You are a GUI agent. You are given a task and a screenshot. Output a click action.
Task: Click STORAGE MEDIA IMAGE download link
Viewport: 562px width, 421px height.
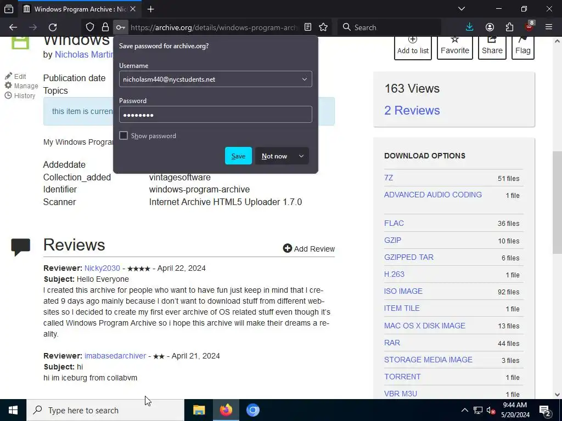tap(428, 360)
